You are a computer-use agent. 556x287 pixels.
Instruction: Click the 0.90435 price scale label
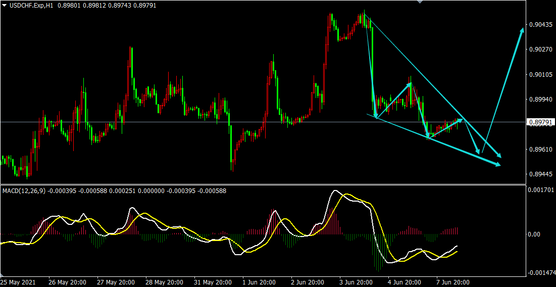pyautogui.click(x=539, y=25)
